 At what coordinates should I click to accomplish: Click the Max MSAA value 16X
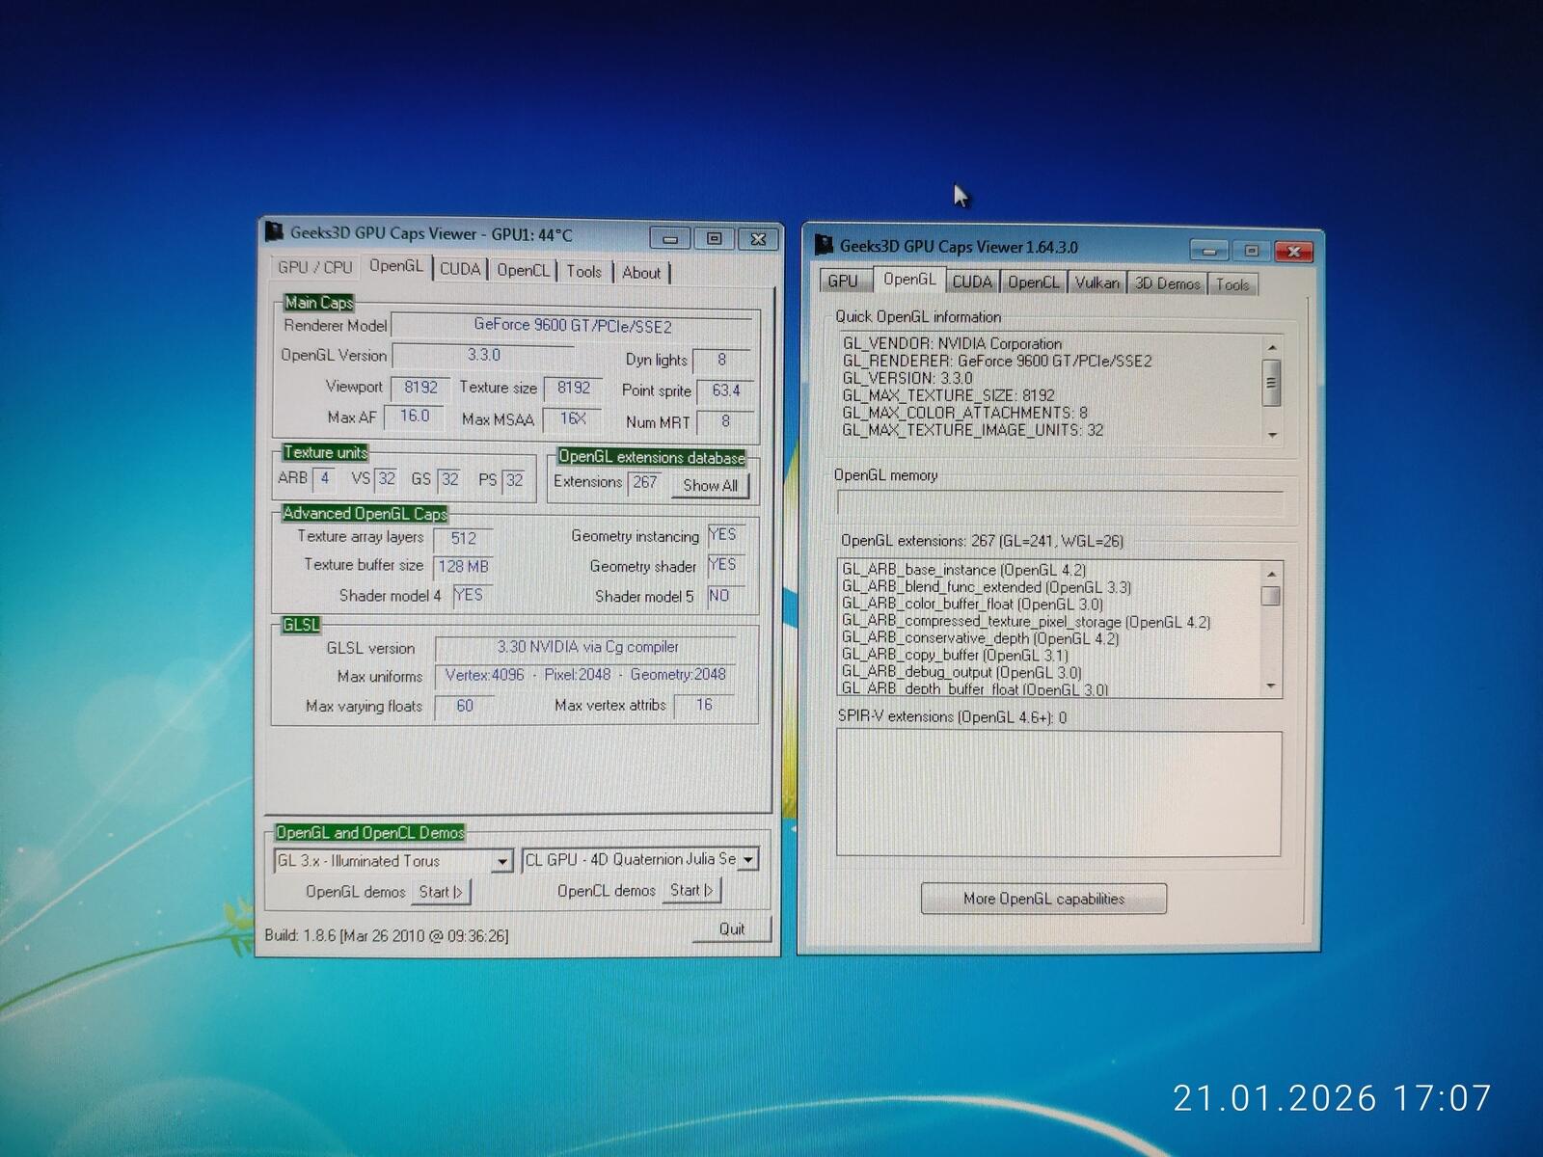click(x=573, y=418)
